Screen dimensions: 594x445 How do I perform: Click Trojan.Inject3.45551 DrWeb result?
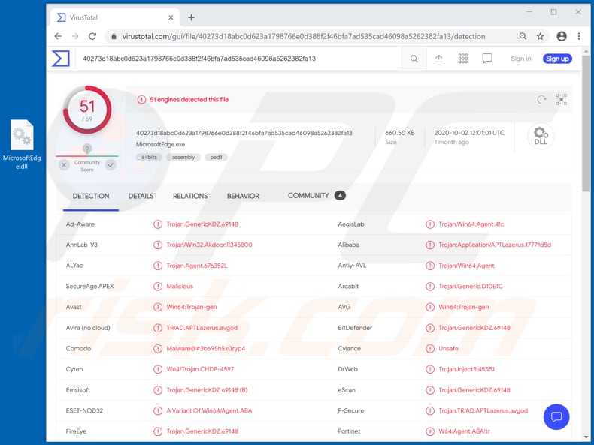(466, 369)
